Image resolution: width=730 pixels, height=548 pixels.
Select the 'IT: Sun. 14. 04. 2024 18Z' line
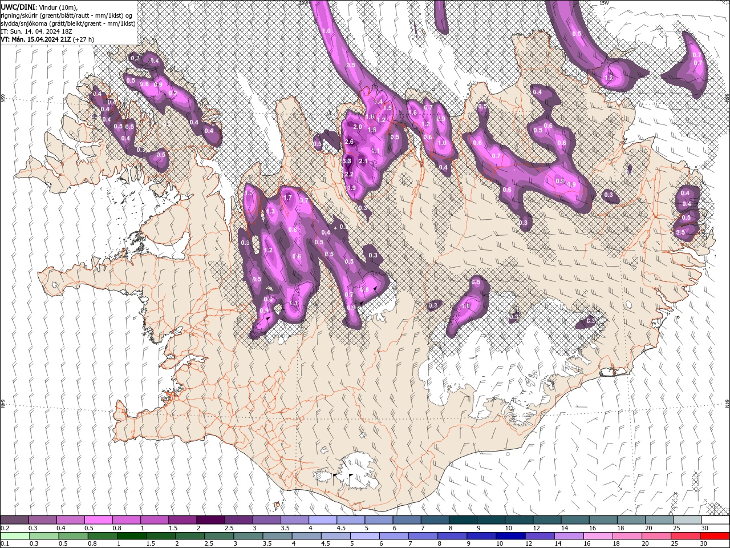click(x=38, y=31)
